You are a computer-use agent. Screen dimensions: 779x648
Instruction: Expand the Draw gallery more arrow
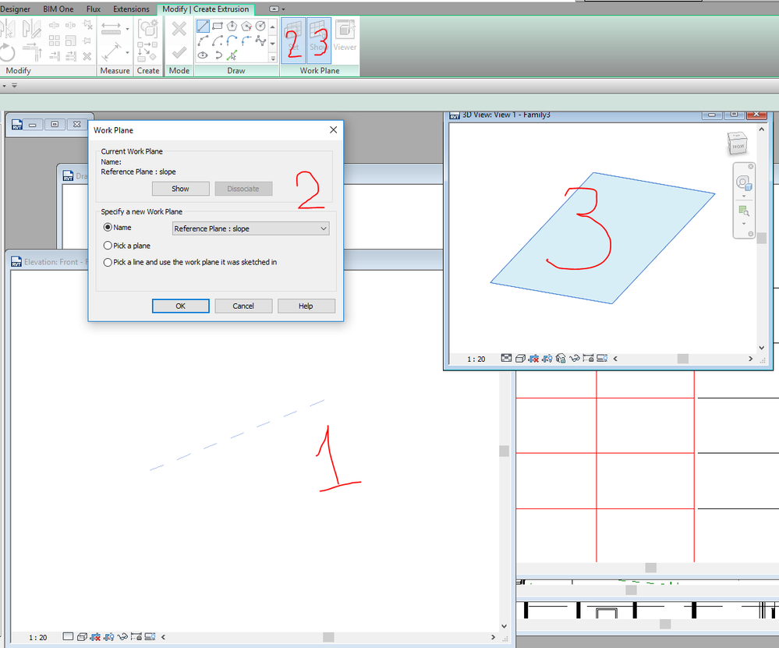click(x=273, y=58)
